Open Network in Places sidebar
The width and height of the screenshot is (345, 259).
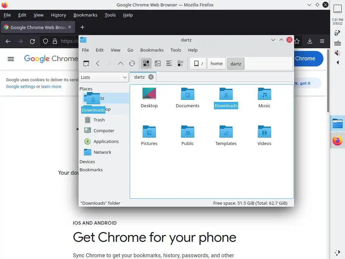(x=104, y=152)
